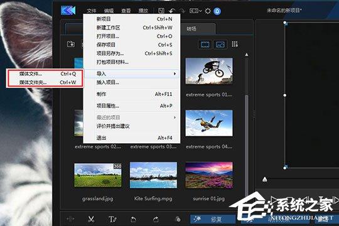This screenshot has height=226, width=339.
Task: Open the 编辑 menu
Action: pos(109,11)
